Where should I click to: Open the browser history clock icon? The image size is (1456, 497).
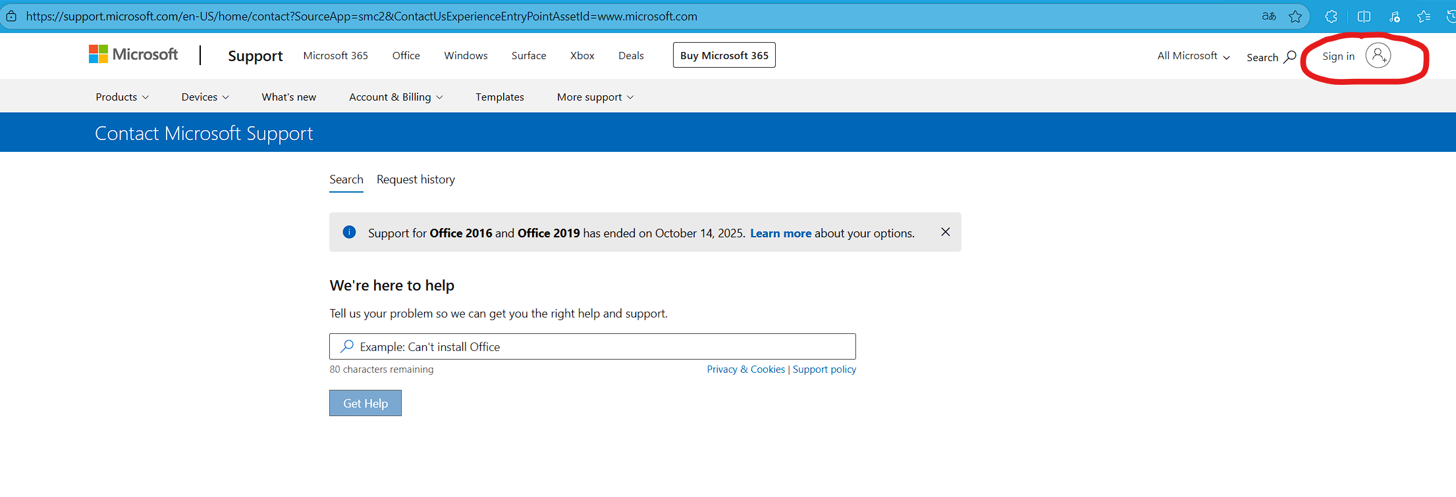1450,16
